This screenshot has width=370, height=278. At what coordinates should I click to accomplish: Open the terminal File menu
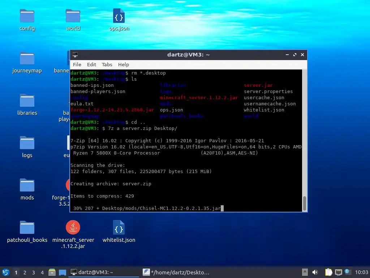click(77, 64)
